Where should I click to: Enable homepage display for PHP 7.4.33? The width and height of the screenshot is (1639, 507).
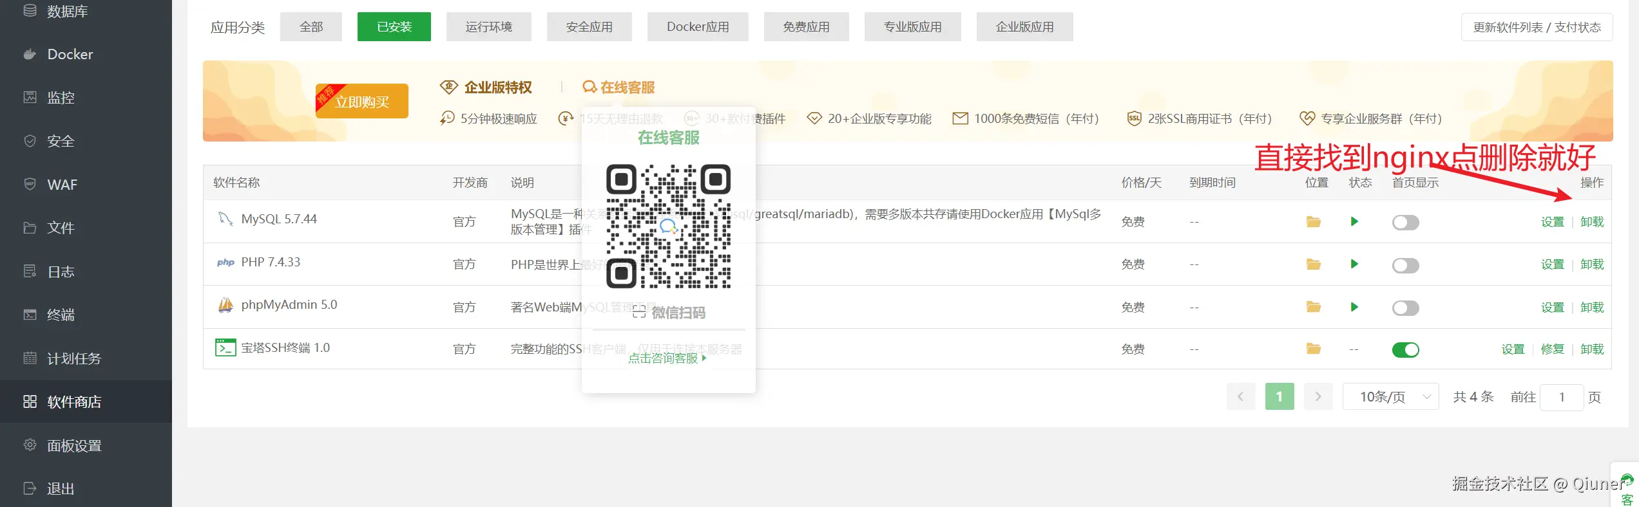click(1405, 265)
